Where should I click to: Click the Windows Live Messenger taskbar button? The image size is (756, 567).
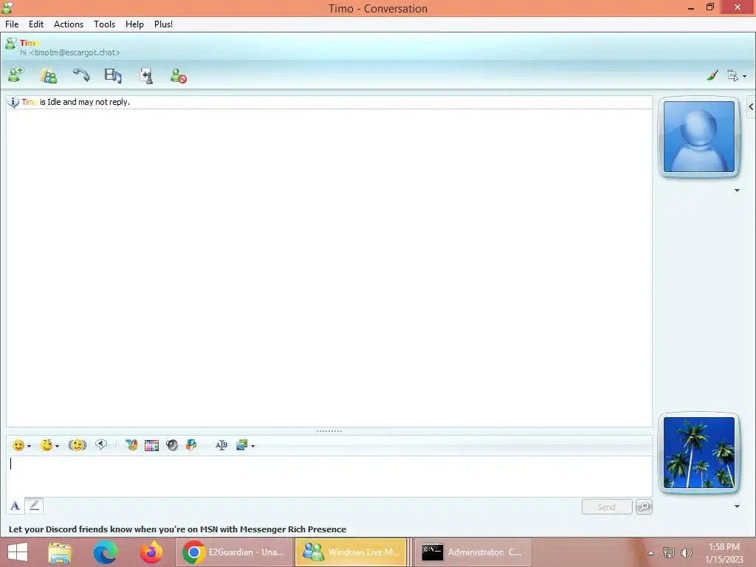[x=352, y=552]
